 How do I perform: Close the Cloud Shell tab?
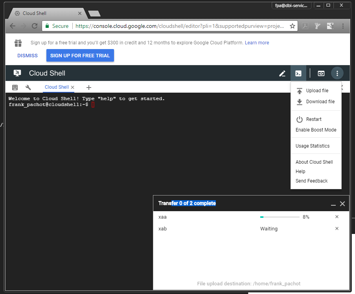point(72,88)
